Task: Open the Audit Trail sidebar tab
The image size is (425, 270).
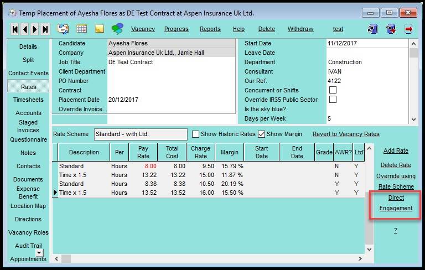Action: pos(28,246)
